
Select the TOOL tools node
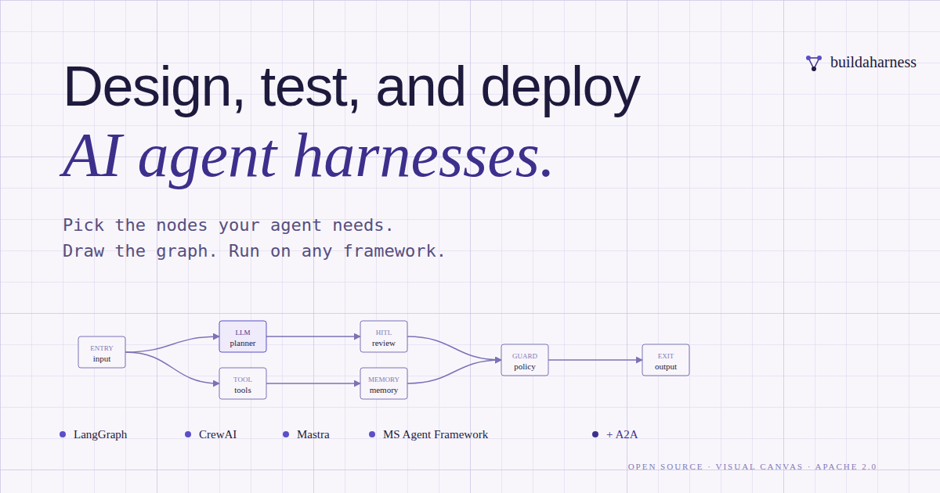[x=243, y=383]
